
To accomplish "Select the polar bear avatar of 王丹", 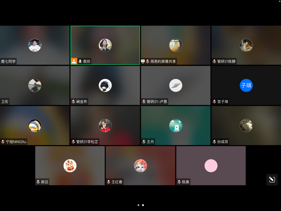I will point(176,126).
